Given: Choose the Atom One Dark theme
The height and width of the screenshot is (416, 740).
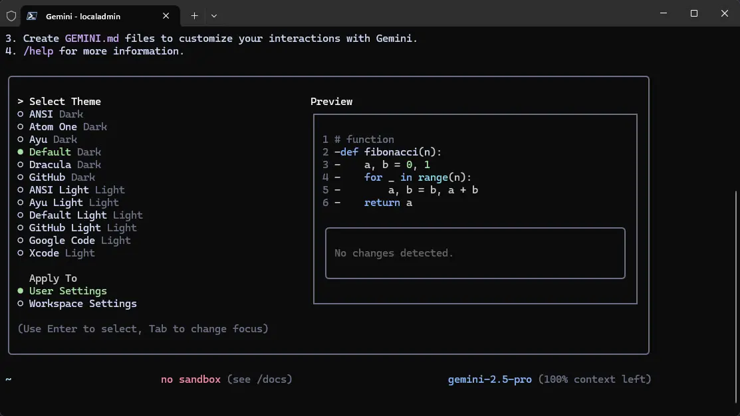Looking at the screenshot, I should pyautogui.click(x=62, y=127).
